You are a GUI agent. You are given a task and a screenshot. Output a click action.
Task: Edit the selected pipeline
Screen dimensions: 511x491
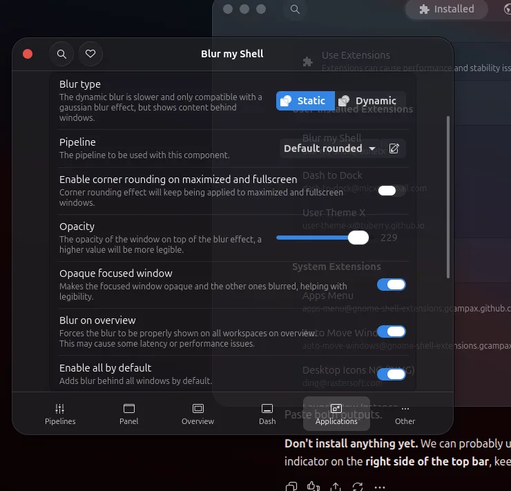click(x=394, y=148)
